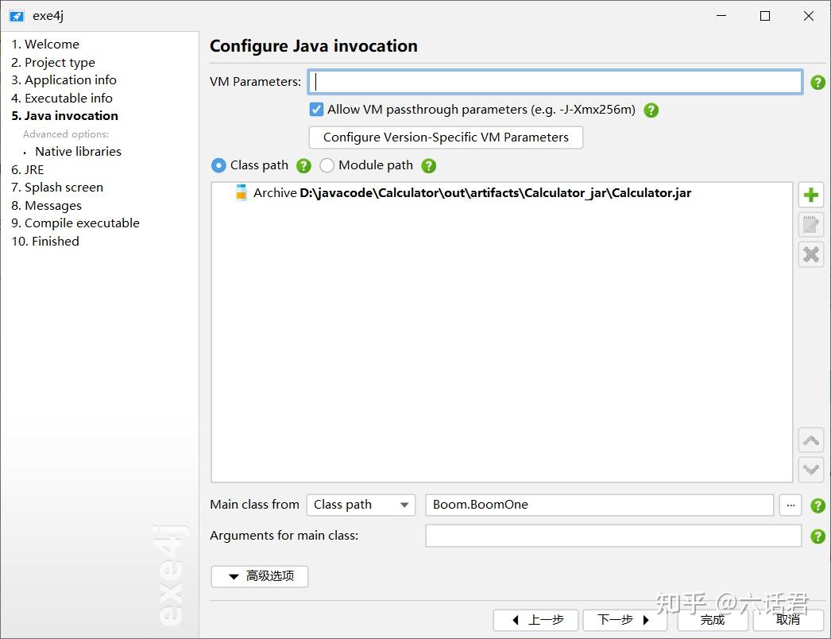This screenshot has width=831, height=639.
Task: Click the green plus to add classpath entry
Action: [810, 194]
